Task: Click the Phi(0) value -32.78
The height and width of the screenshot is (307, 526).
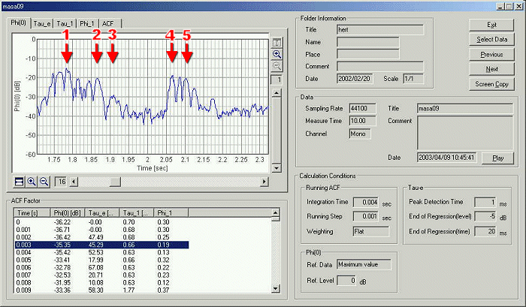Action: [62, 267]
